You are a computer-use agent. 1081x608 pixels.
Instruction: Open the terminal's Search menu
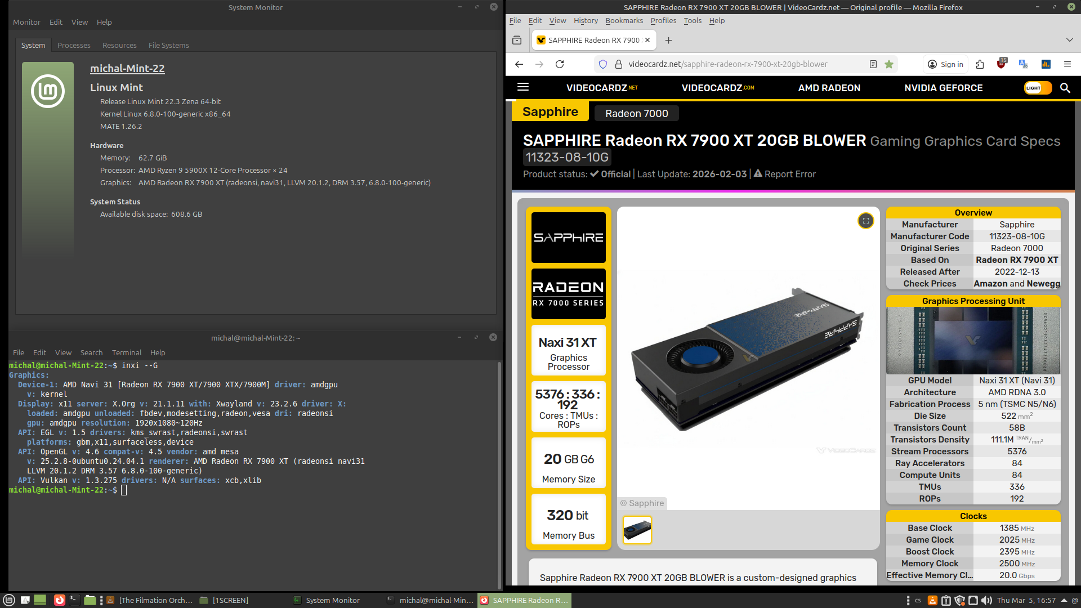pyautogui.click(x=91, y=352)
